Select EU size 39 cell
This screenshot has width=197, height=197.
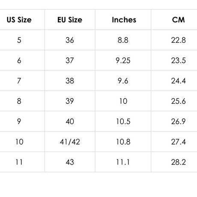(x=70, y=101)
